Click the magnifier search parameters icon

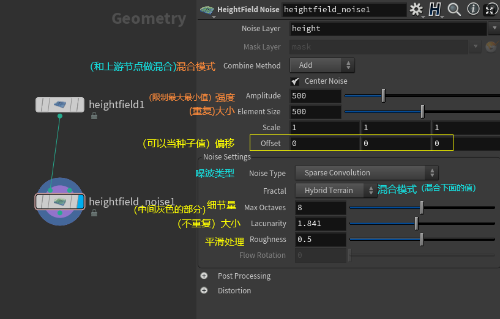454,9
